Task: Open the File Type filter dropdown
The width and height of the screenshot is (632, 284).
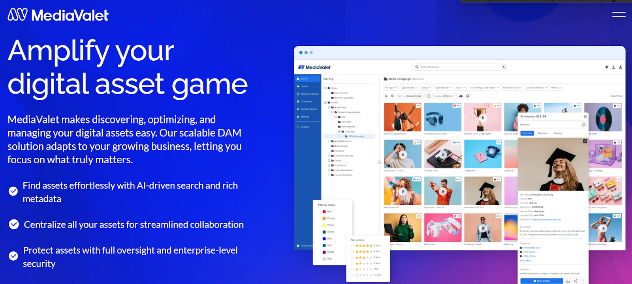Action: pos(391,88)
